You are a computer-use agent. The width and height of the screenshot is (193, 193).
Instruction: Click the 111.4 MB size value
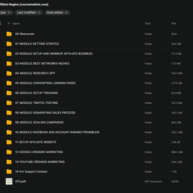pos(176,54)
